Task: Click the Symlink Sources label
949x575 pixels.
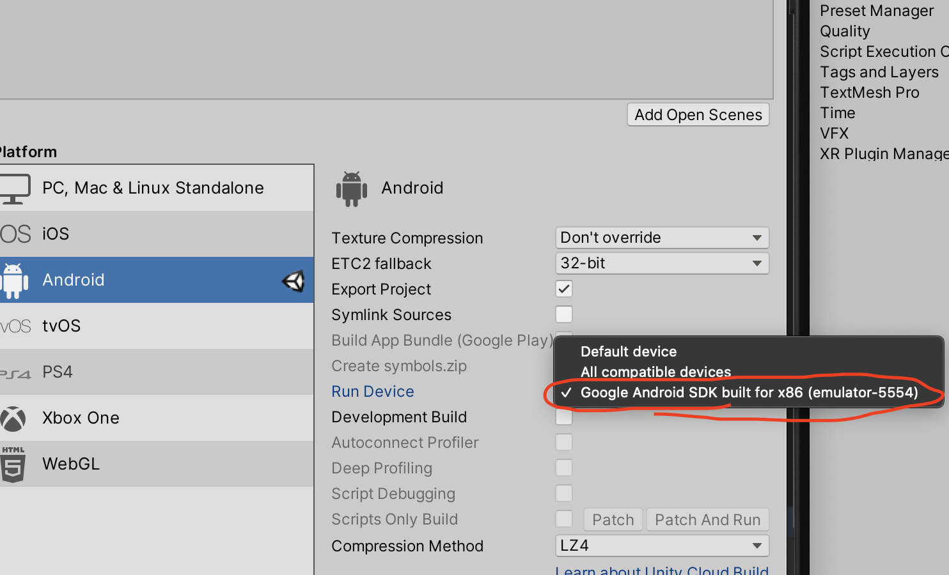Action: [x=391, y=315]
